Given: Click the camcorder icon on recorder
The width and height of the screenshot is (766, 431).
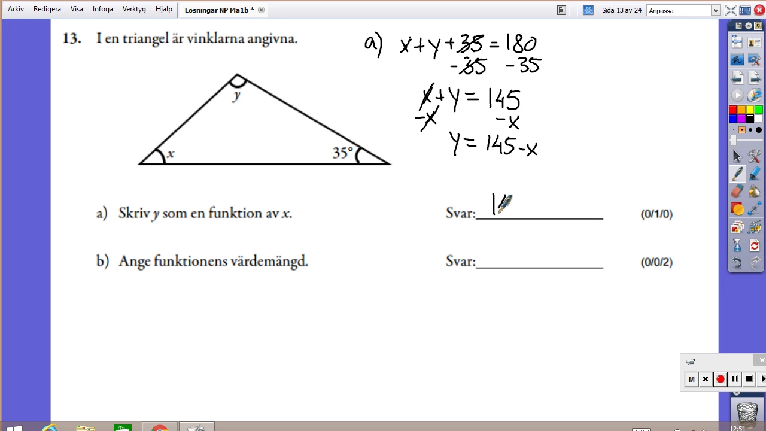Looking at the screenshot, I should [690, 362].
